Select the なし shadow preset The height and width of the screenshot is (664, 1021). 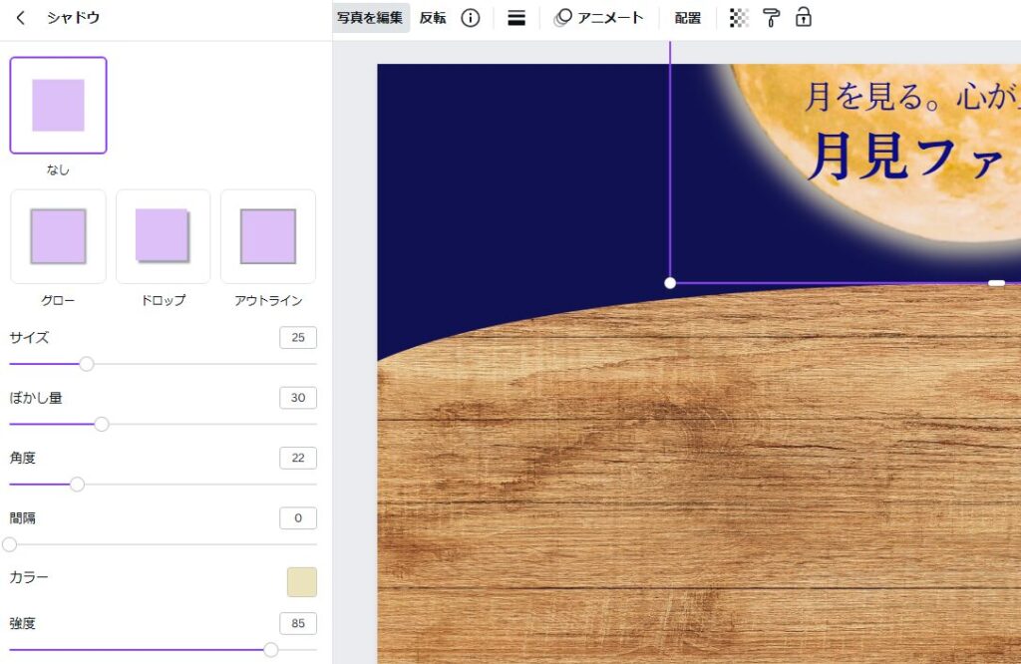point(58,106)
